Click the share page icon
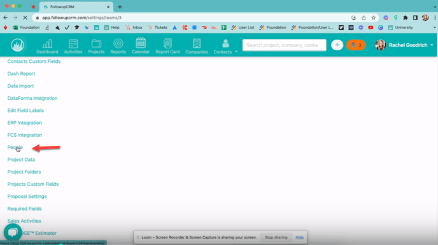The image size is (438, 245). 364,18
